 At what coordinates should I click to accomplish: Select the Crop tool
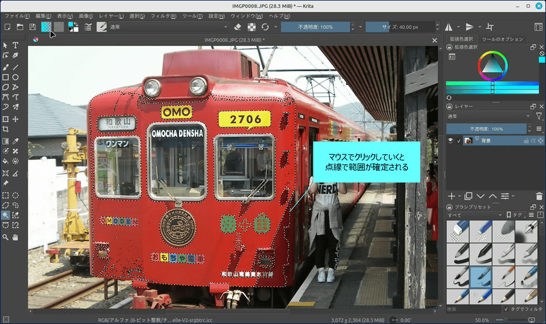tap(5, 129)
